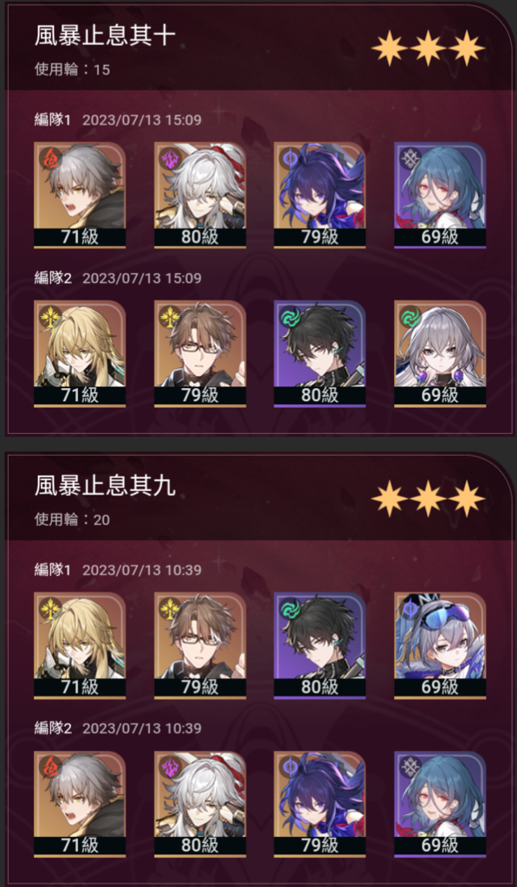This screenshot has height=887, width=517.
Task: Click last star of 風暴止息其九 rating
Action: click(467, 498)
